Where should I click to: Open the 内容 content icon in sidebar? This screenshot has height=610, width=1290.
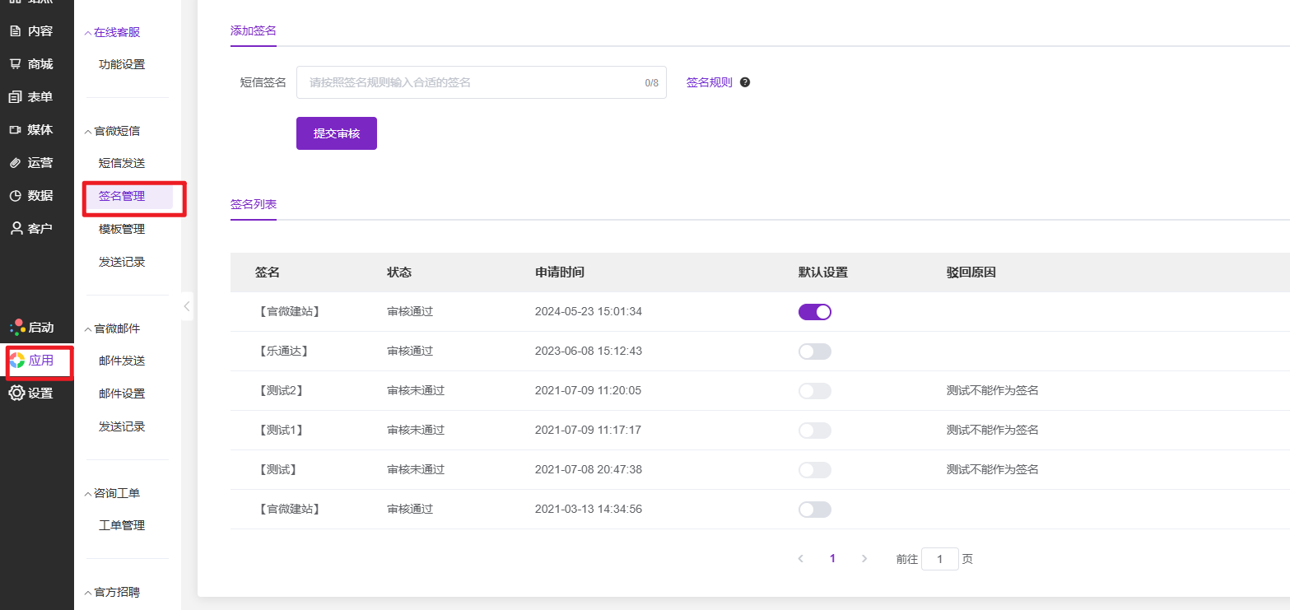pos(16,31)
